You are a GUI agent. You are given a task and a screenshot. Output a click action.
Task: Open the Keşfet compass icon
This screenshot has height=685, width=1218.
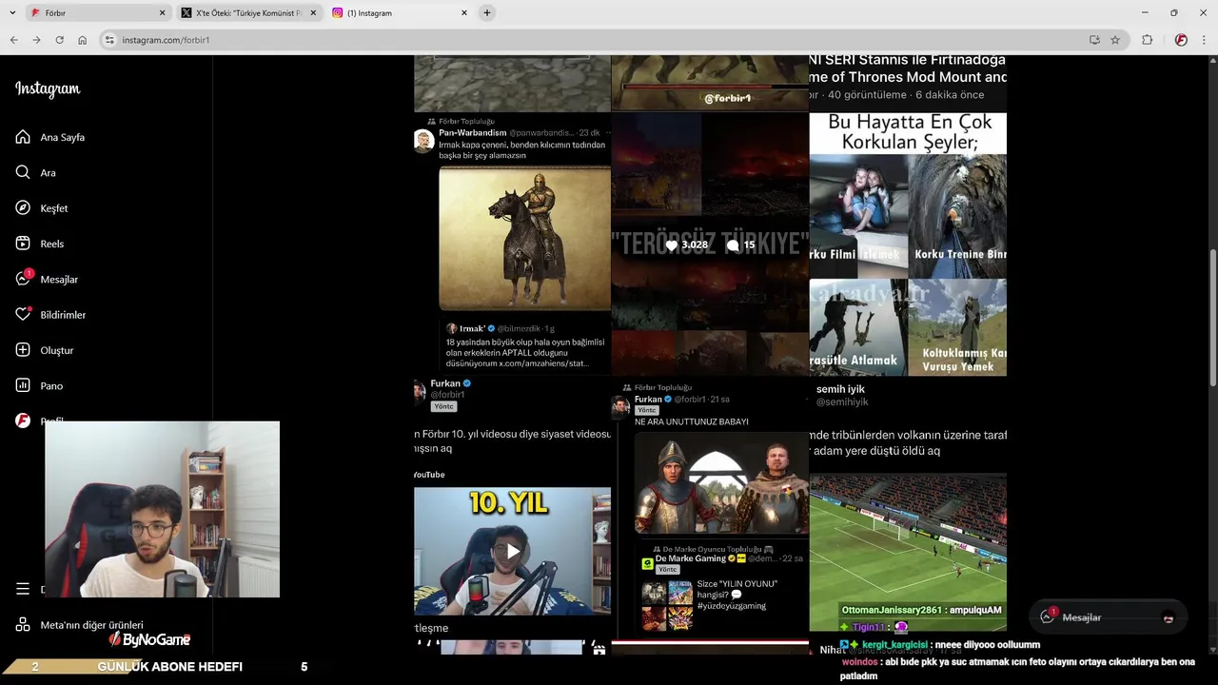[x=23, y=208]
